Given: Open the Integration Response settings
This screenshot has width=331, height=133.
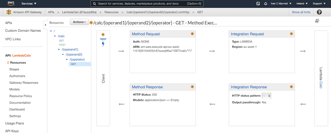Looking at the screenshot, I should click(x=249, y=87).
